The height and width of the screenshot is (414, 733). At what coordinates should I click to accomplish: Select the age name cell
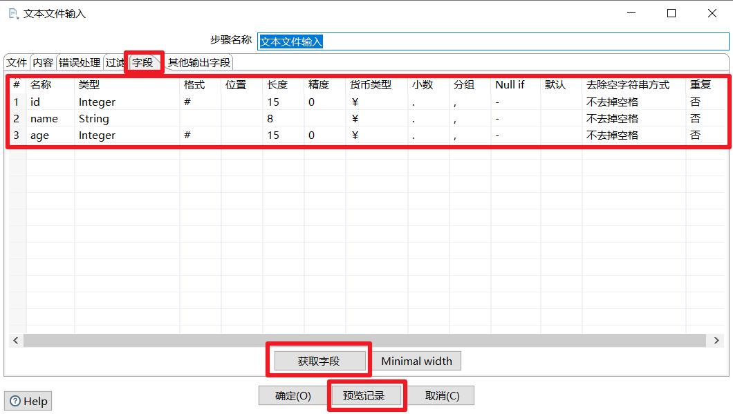coord(50,135)
